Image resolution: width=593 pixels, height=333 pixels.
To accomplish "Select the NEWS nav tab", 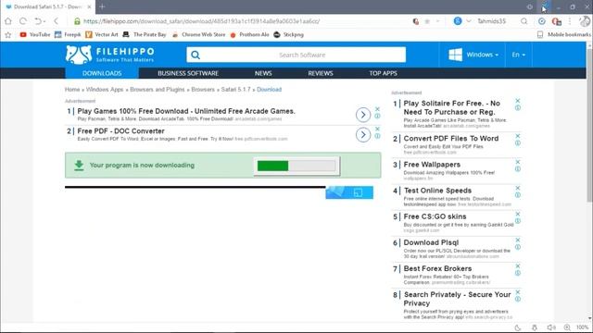I will 263,73.
